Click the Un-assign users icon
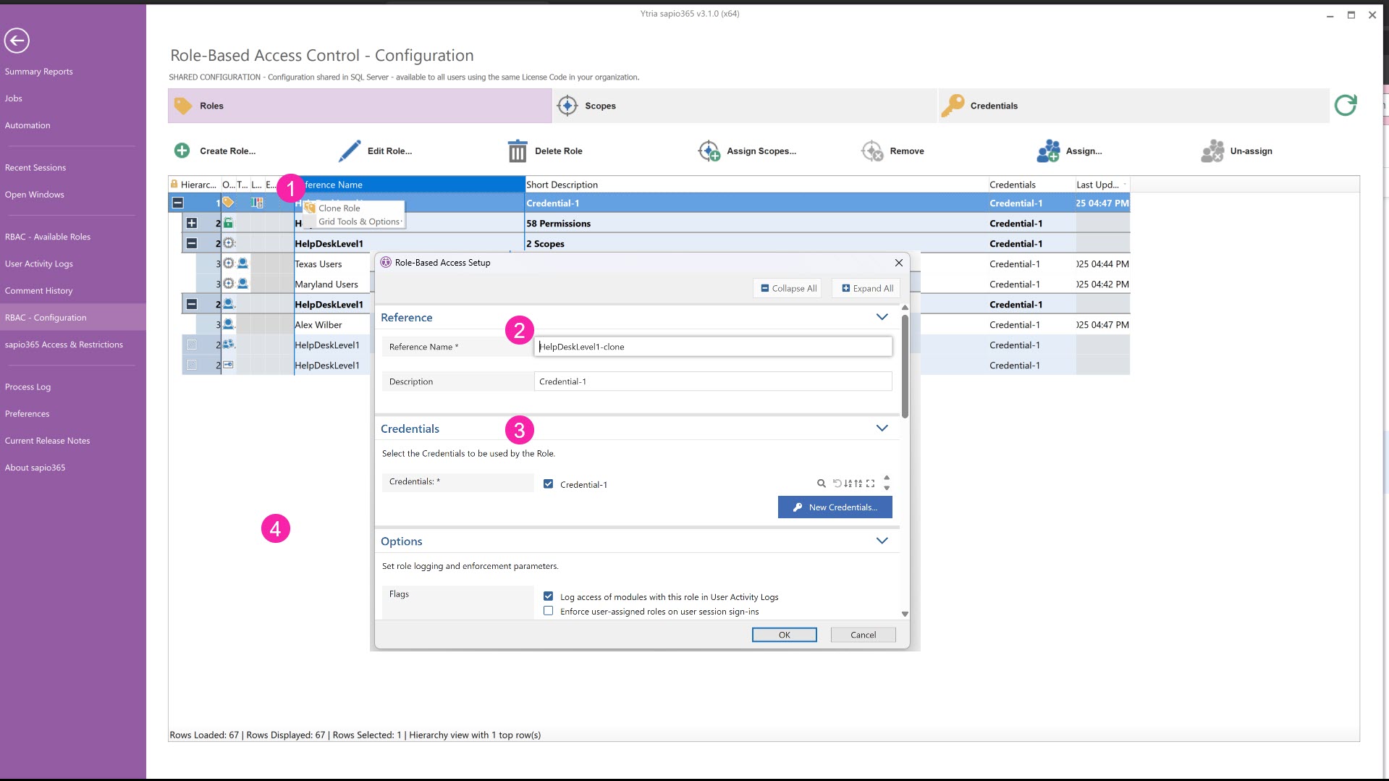The image size is (1389, 781). click(x=1212, y=151)
